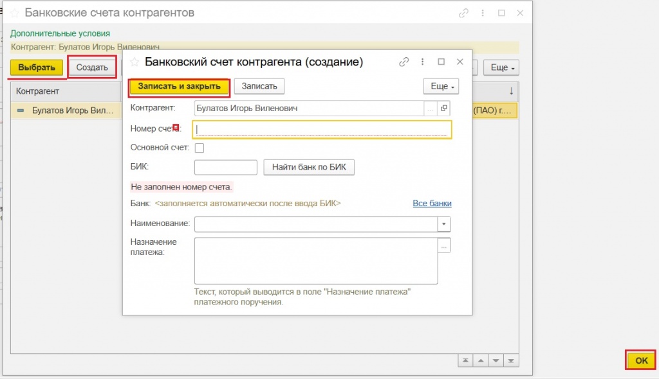Enable the Основной счет checkbox
The width and height of the screenshot is (659, 379).
(x=200, y=148)
